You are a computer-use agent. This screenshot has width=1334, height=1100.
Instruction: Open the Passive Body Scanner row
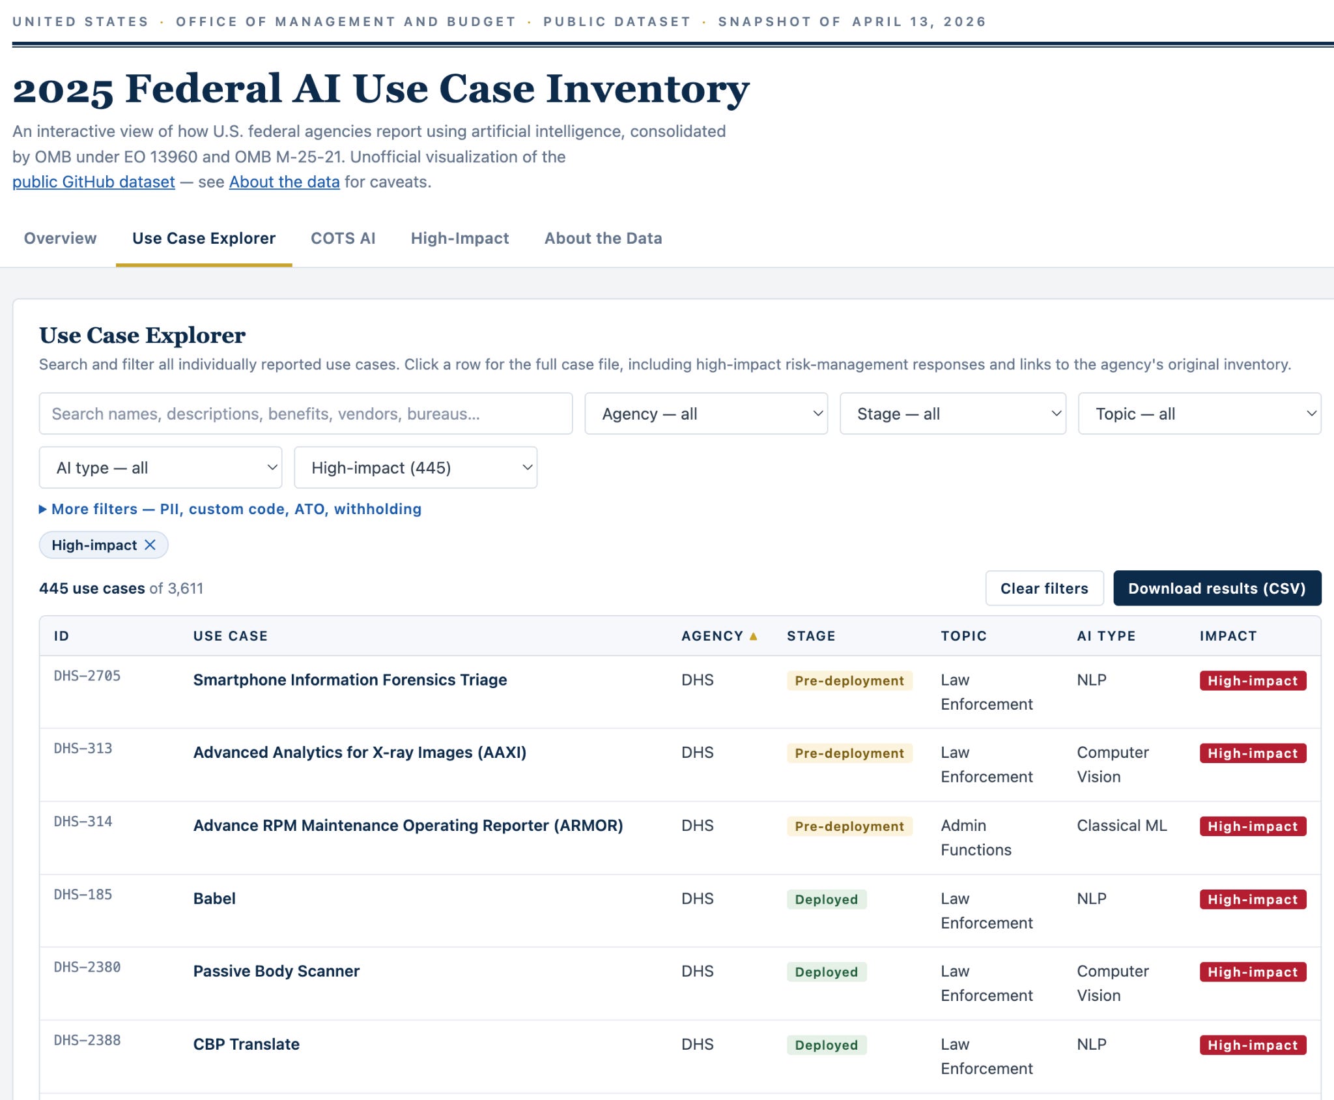pos(680,984)
